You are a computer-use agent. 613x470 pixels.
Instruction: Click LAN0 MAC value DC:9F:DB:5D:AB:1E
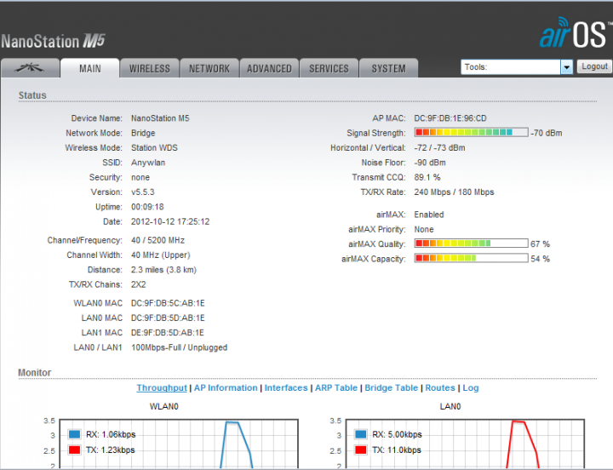168,318
